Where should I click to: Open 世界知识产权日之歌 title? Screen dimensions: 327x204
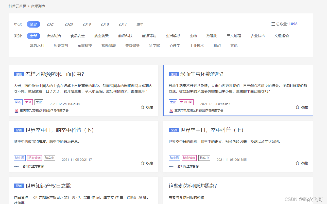(x=48, y=186)
